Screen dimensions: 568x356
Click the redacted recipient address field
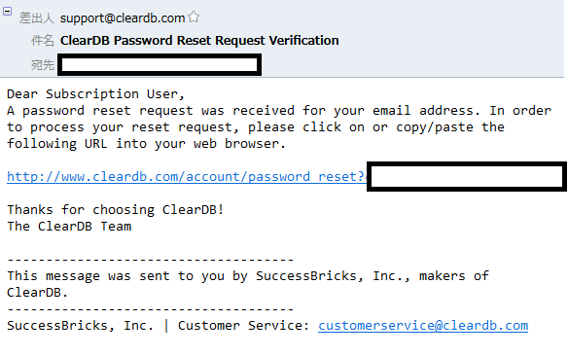point(160,65)
